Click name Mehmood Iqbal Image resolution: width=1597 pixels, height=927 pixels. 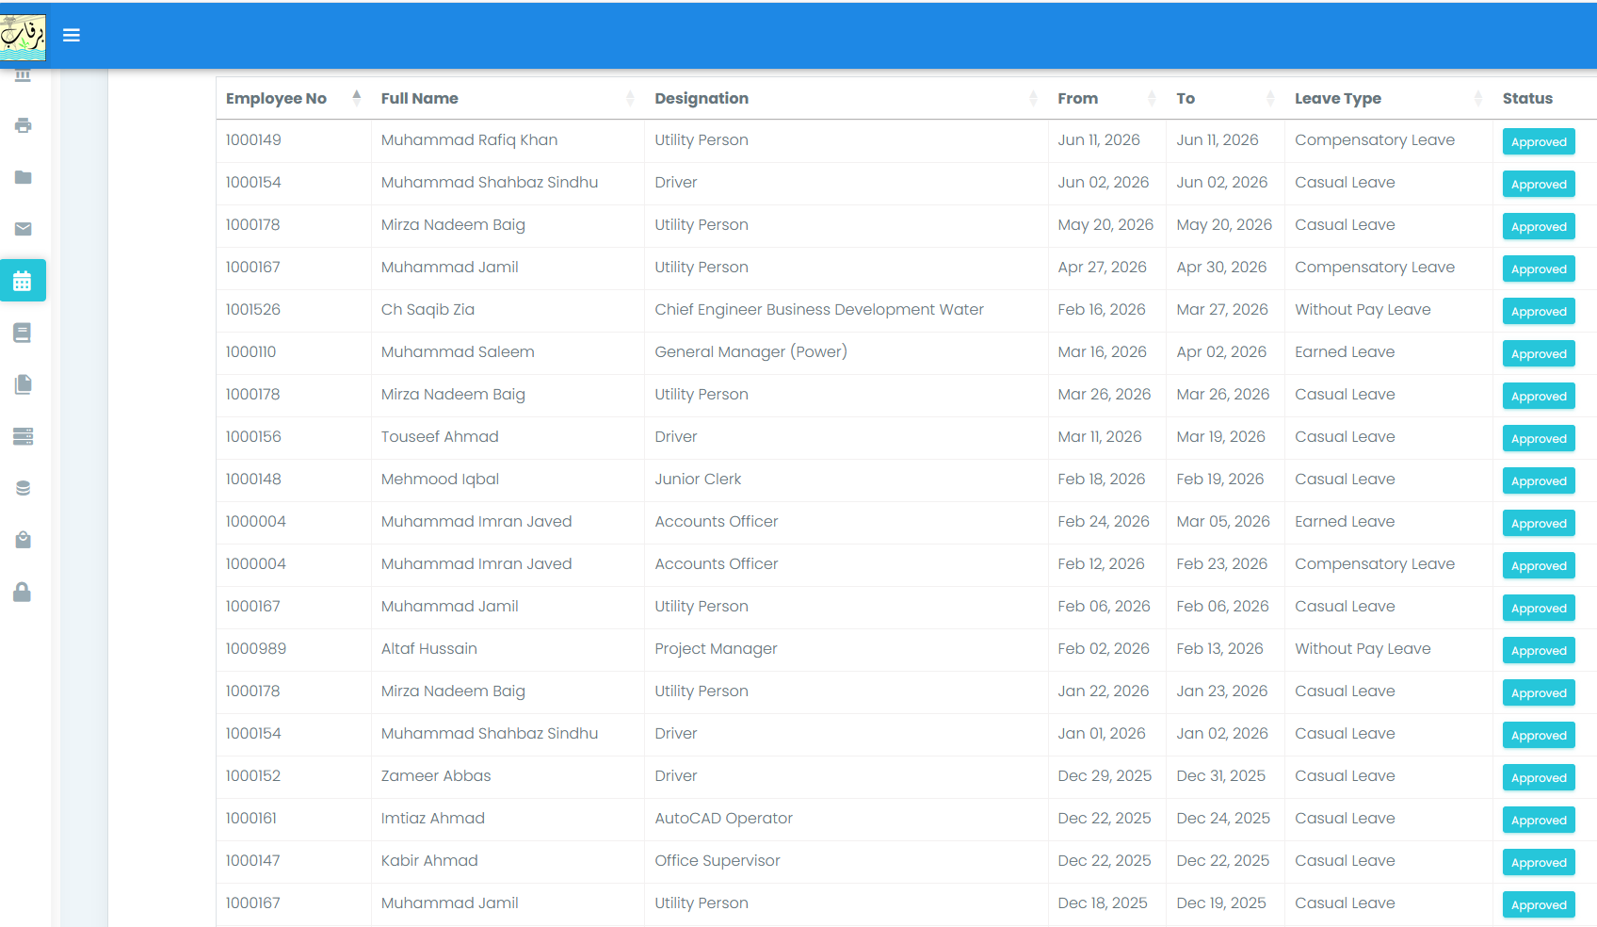point(440,479)
